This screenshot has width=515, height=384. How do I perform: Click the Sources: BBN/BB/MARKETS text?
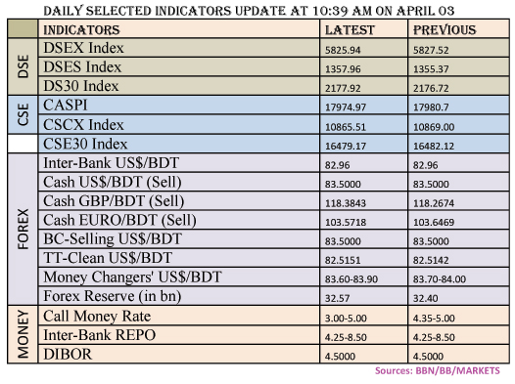(x=437, y=371)
